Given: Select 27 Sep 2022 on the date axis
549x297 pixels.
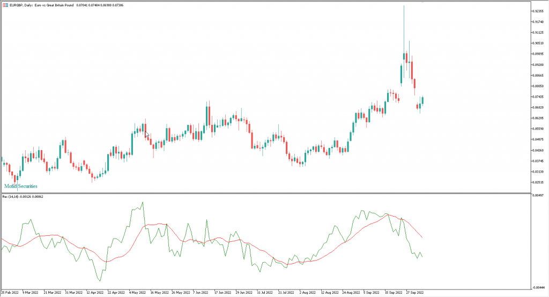Looking at the screenshot, I should click(x=415, y=293).
